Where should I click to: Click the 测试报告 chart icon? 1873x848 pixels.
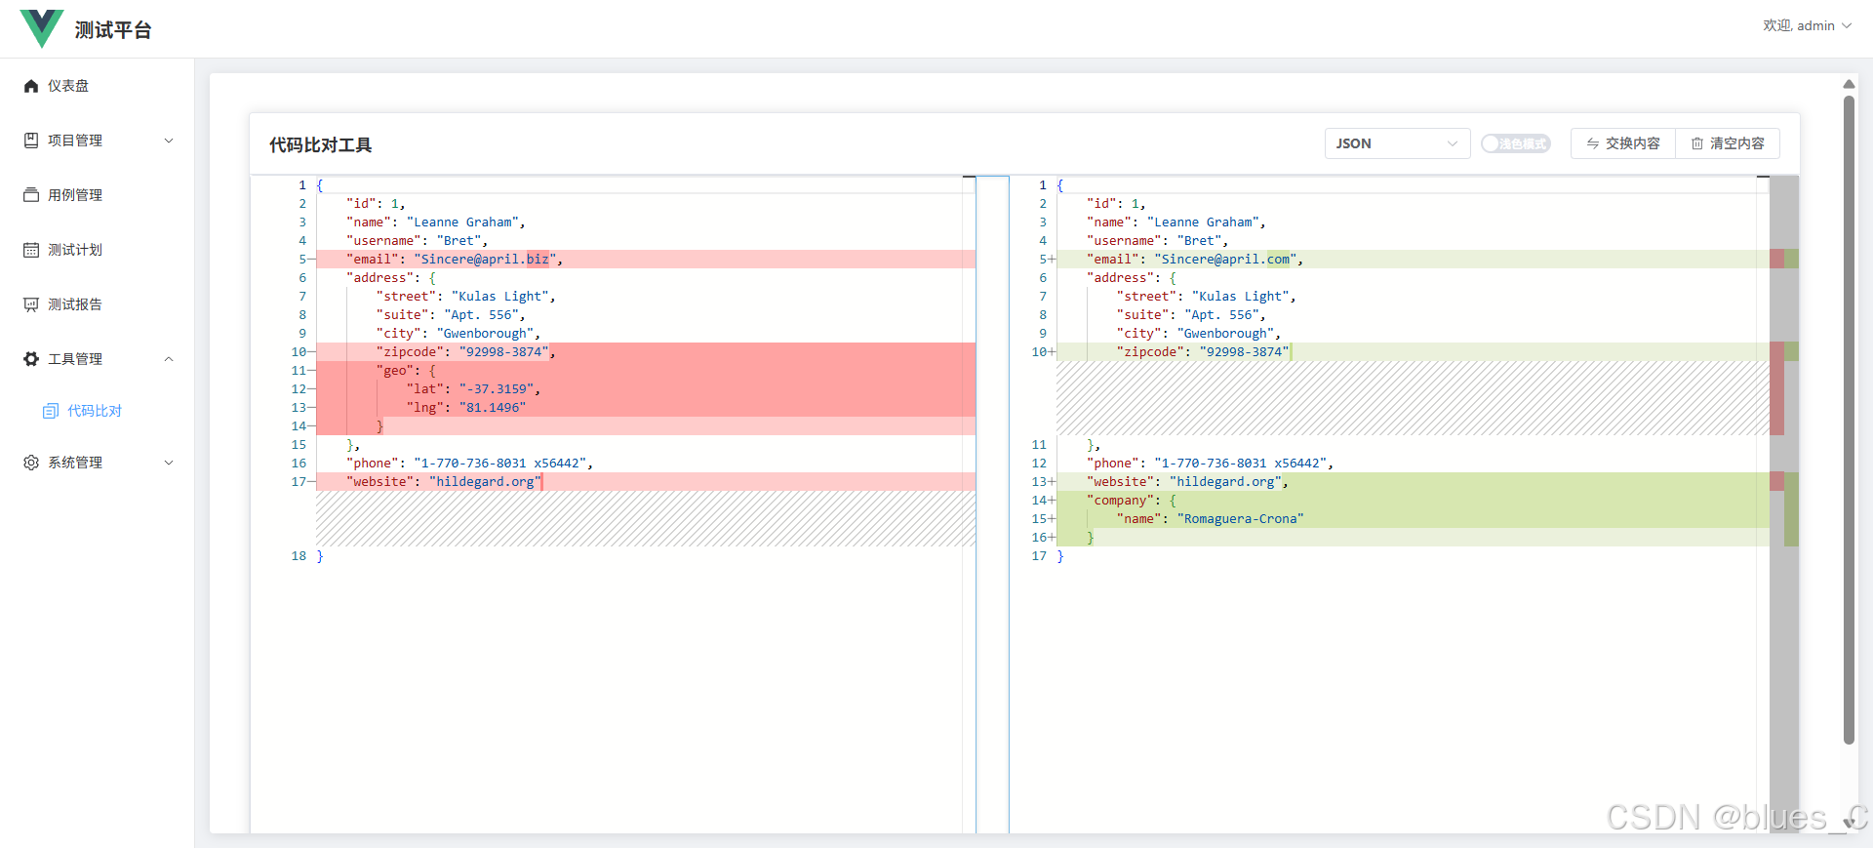coord(31,304)
